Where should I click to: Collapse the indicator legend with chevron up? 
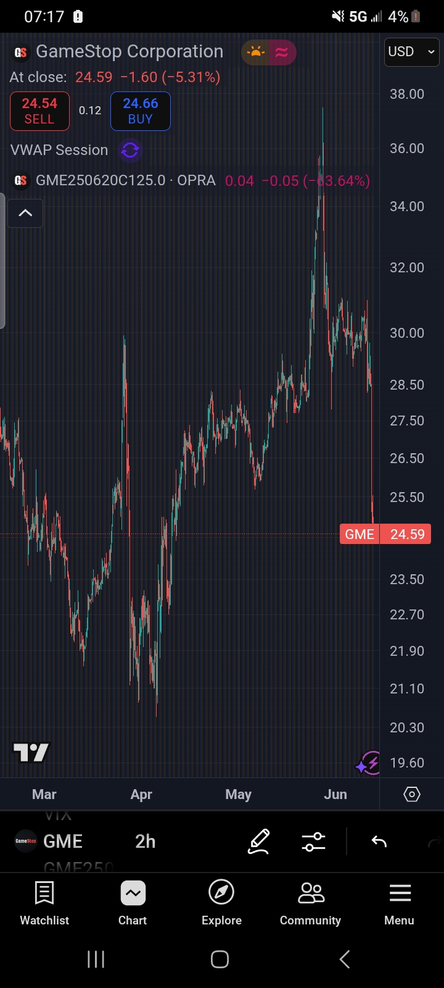[x=25, y=213]
